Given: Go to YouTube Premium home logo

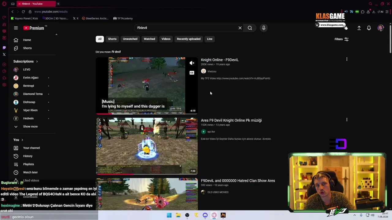Looking at the screenshot, I should pyautogui.click(x=34, y=28).
